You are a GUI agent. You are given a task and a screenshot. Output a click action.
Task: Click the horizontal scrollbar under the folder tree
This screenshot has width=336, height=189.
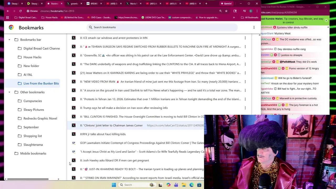(x=28, y=179)
